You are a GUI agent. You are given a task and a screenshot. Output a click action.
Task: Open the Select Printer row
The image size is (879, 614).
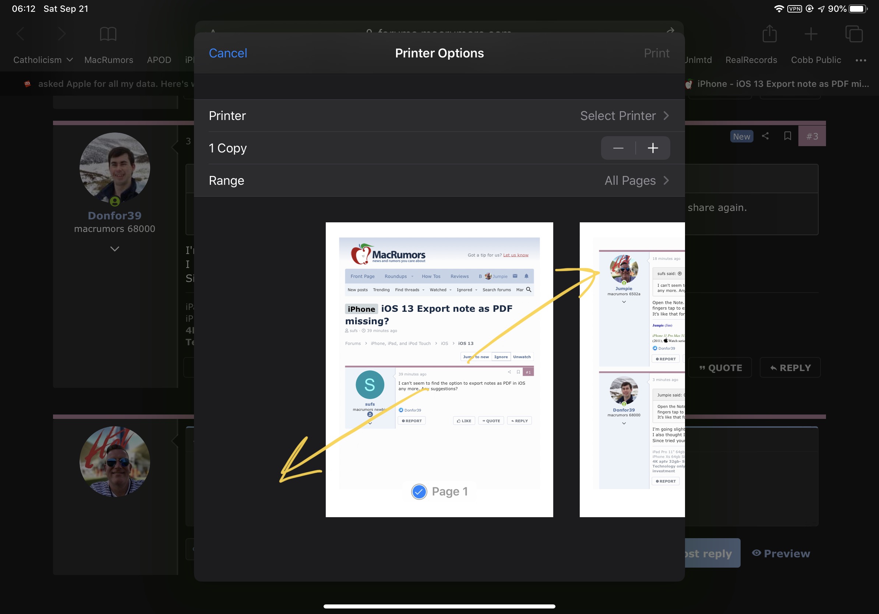439,116
